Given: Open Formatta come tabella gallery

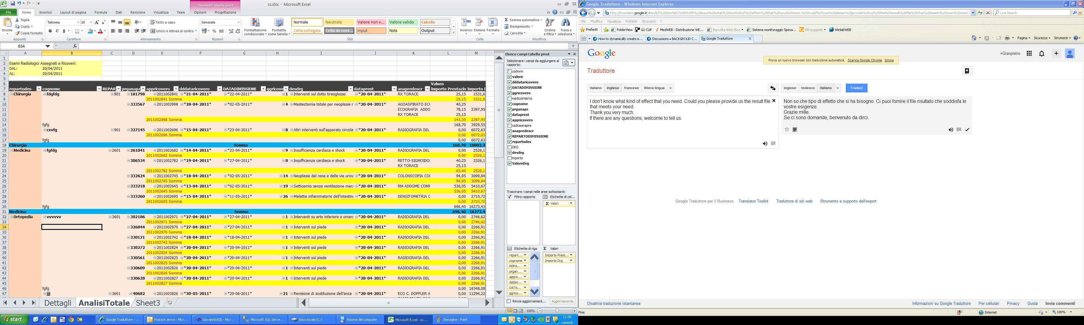Looking at the screenshot, I should (x=279, y=26).
